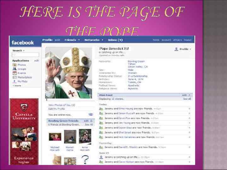Collapse the Mini-Feed section arrow
The height and width of the screenshot is (170, 227).
(x=189, y=95)
